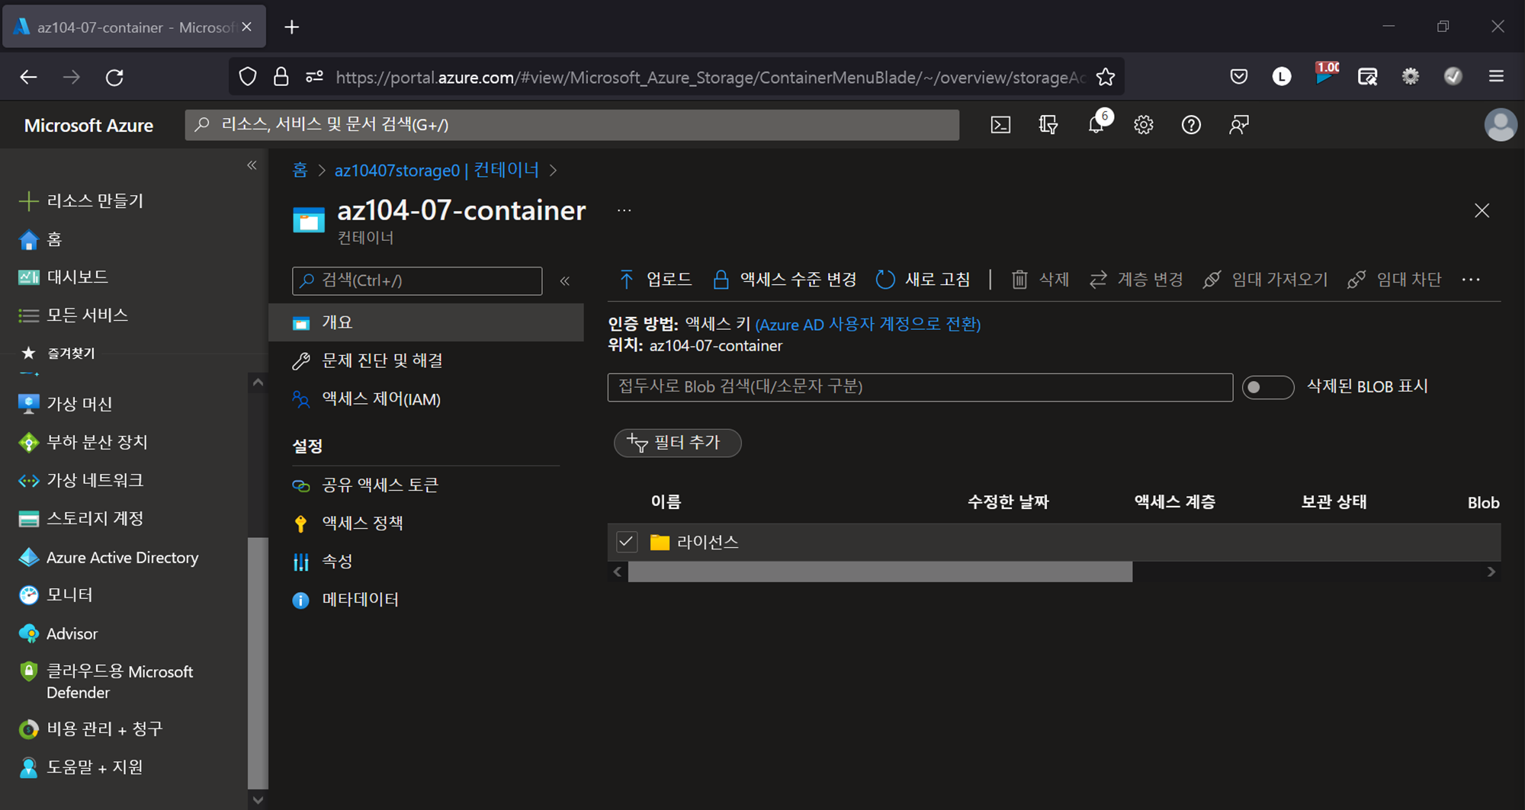Toggle Show deleted blobs (삭제된 BLOB 표시)
The image size is (1525, 810).
tap(1267, 387)
